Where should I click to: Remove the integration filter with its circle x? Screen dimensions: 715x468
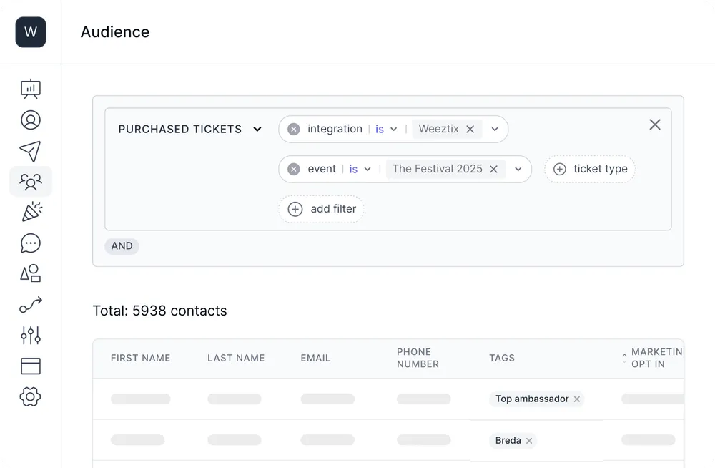click(x=294, y=130)
